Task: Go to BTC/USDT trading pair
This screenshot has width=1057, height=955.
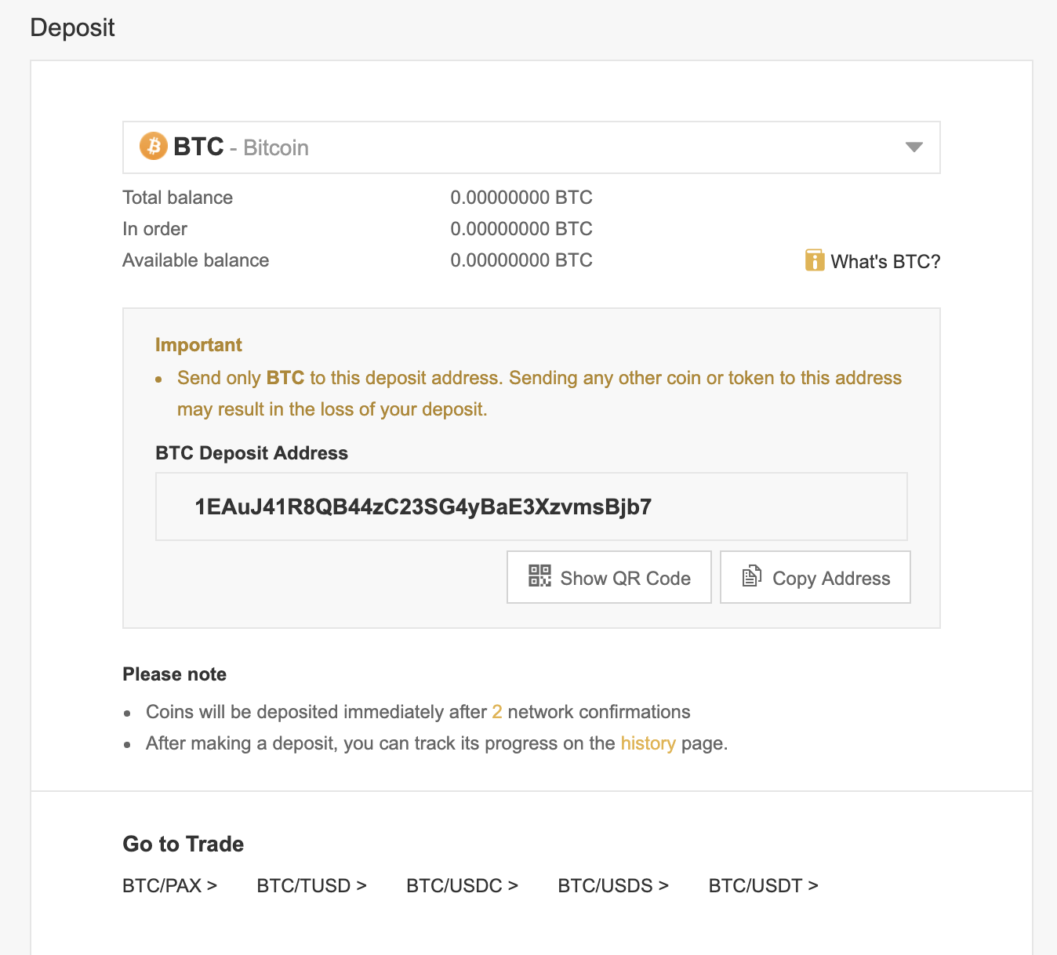Action: (x=764, y=886)
